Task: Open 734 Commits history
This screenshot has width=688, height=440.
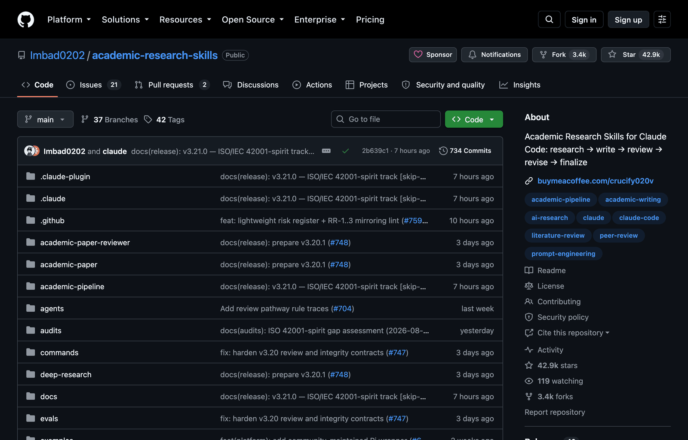Action: tap(465, 151)
